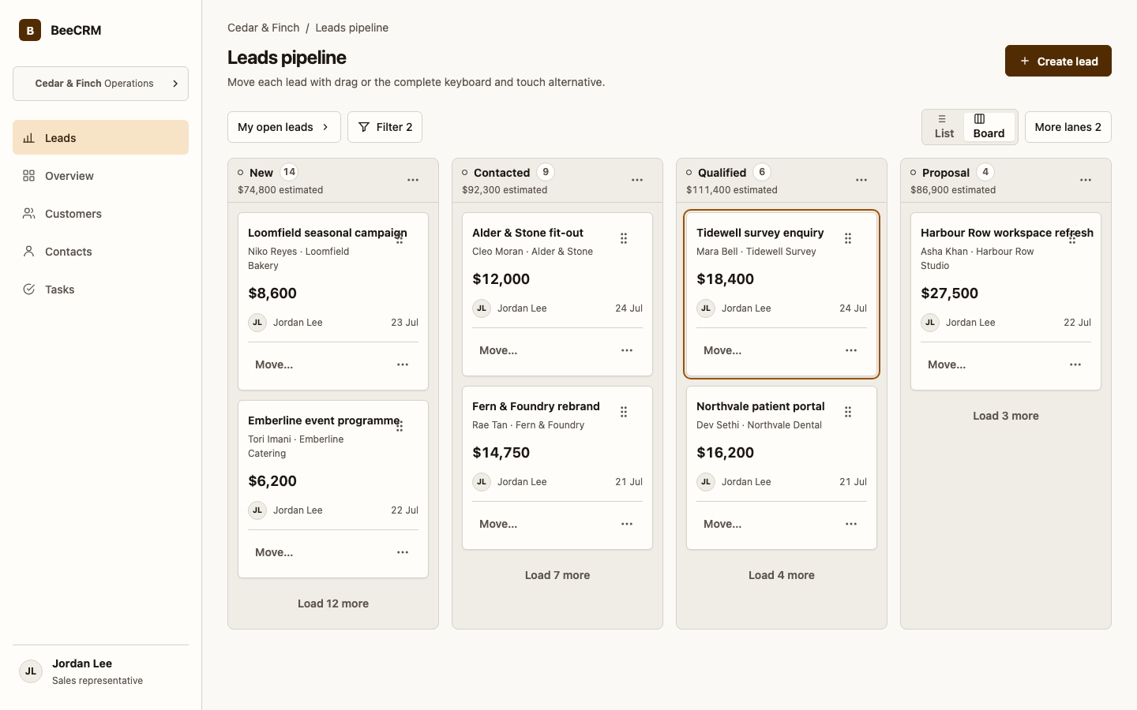This screenshot has width=1137, height=710.
Task: Load 7 more leads in Contacted lane
Action: pyautogui.click(x=557, y=575)
